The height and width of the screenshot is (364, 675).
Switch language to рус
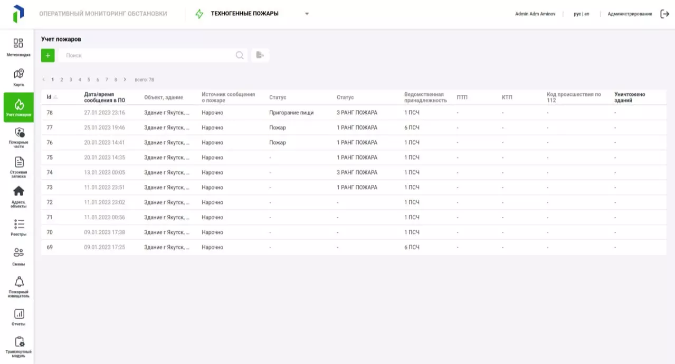(577, 14)
